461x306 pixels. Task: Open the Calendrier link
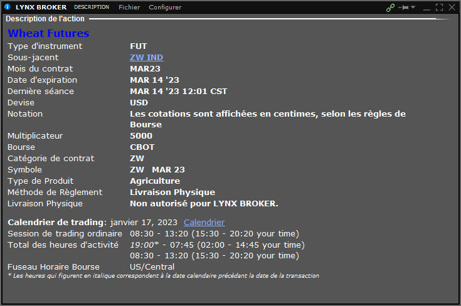pos(204,222)
